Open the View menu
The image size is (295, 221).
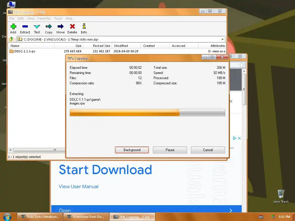[31, 18]
